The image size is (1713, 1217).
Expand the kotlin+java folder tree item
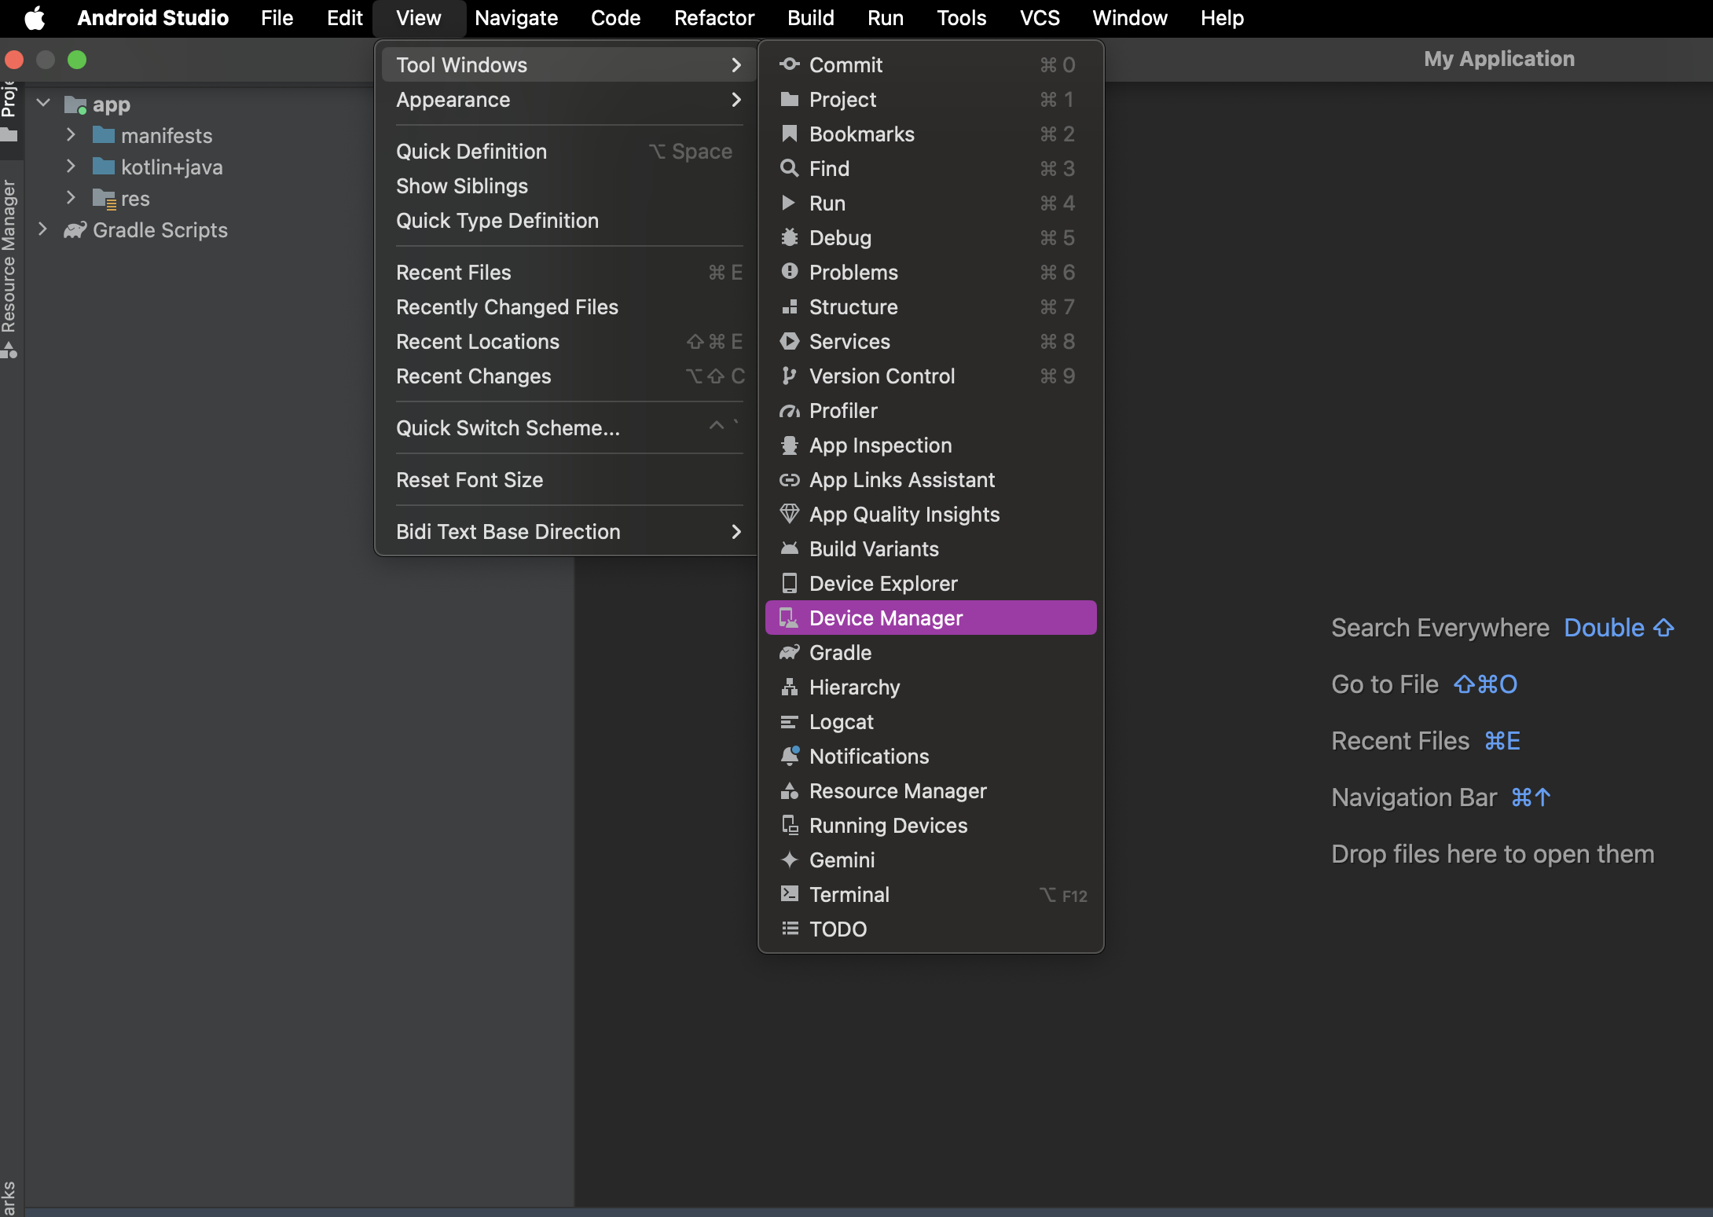[x=72, y=166]
